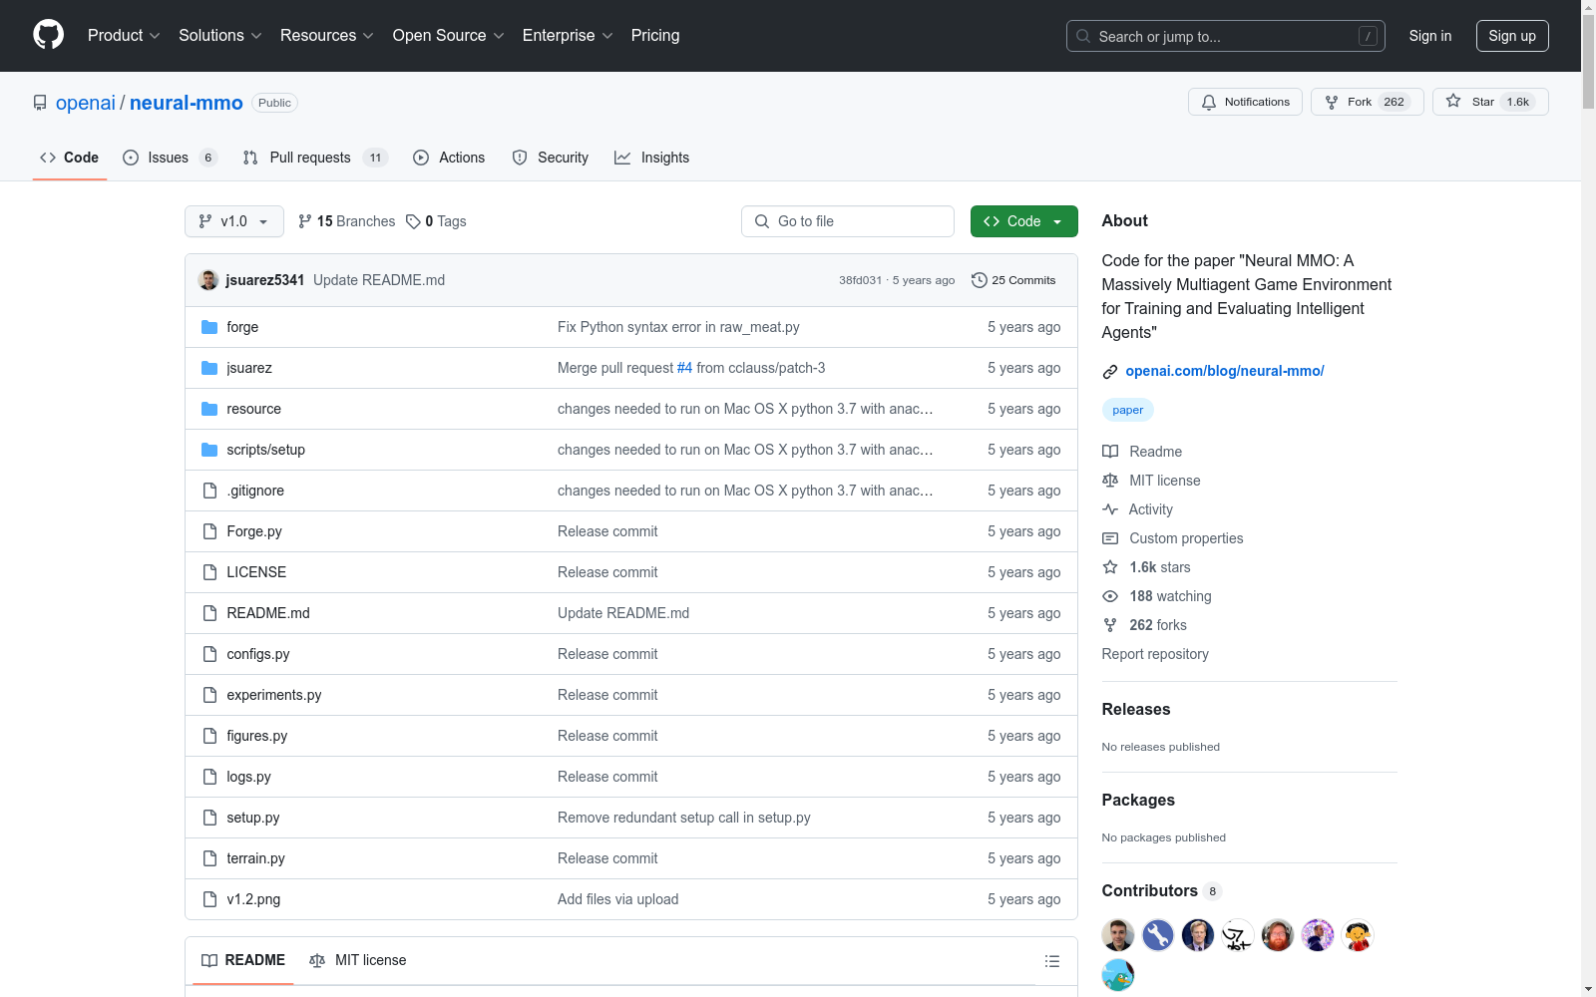Open commit hash 38fd031
Screen dimensions: 1596x997
pyautogui.click(x=860, y=280)
